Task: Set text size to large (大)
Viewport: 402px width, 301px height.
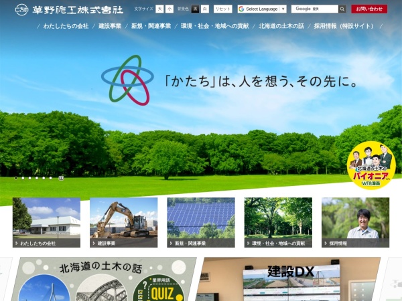Action: click(x=159, y=9)
